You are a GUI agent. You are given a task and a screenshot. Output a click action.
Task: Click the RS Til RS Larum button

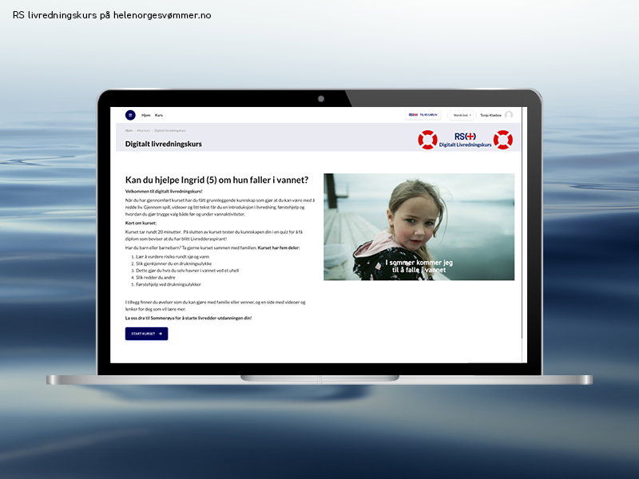423,115
